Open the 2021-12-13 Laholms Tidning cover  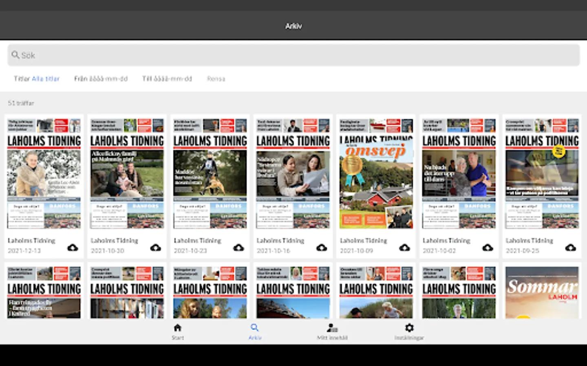coord(44,173)
